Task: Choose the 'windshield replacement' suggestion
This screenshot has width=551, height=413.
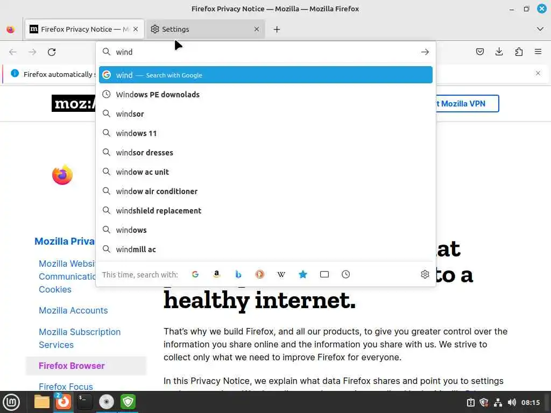Action: pyautogui.click(x=266, y=211)
